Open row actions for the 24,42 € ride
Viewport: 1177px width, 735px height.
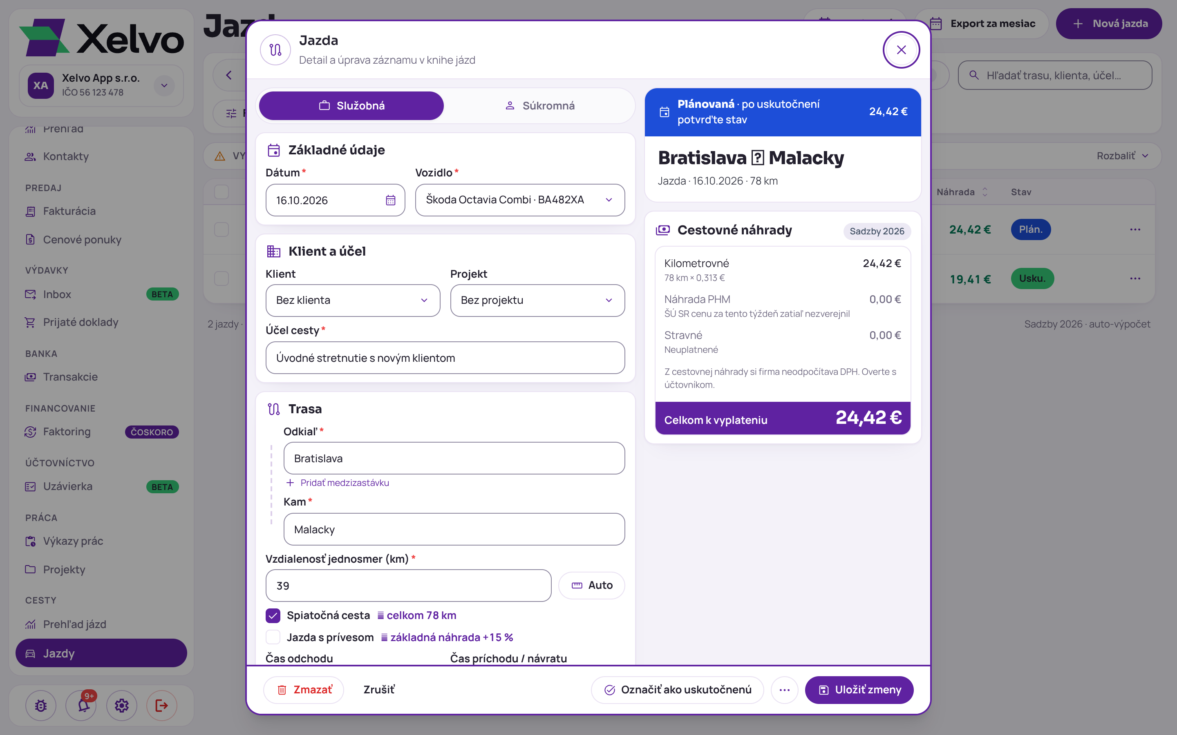[x=1135, y=229]
